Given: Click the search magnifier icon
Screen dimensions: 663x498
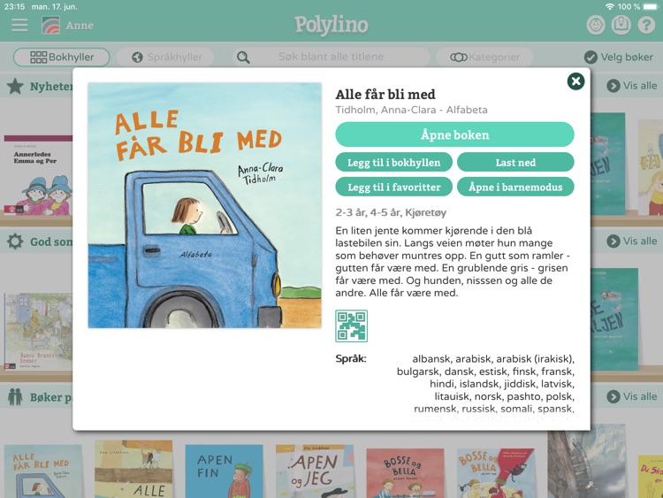Looking at the screenshot, I should click(x=243, y=57).
